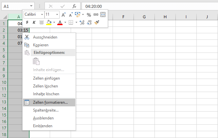This screenshot has width=218, height=138.
Task: Click formula bar showing 04:20:00
Action: [150, 6]
